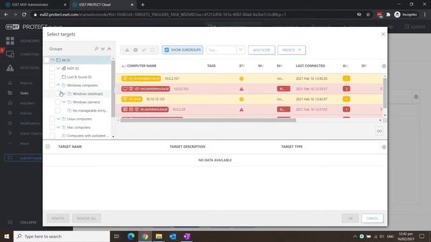The height and width of the screenshot is (242, 431).
Task: Collapse the All group tree node
Action: (53, 60)
